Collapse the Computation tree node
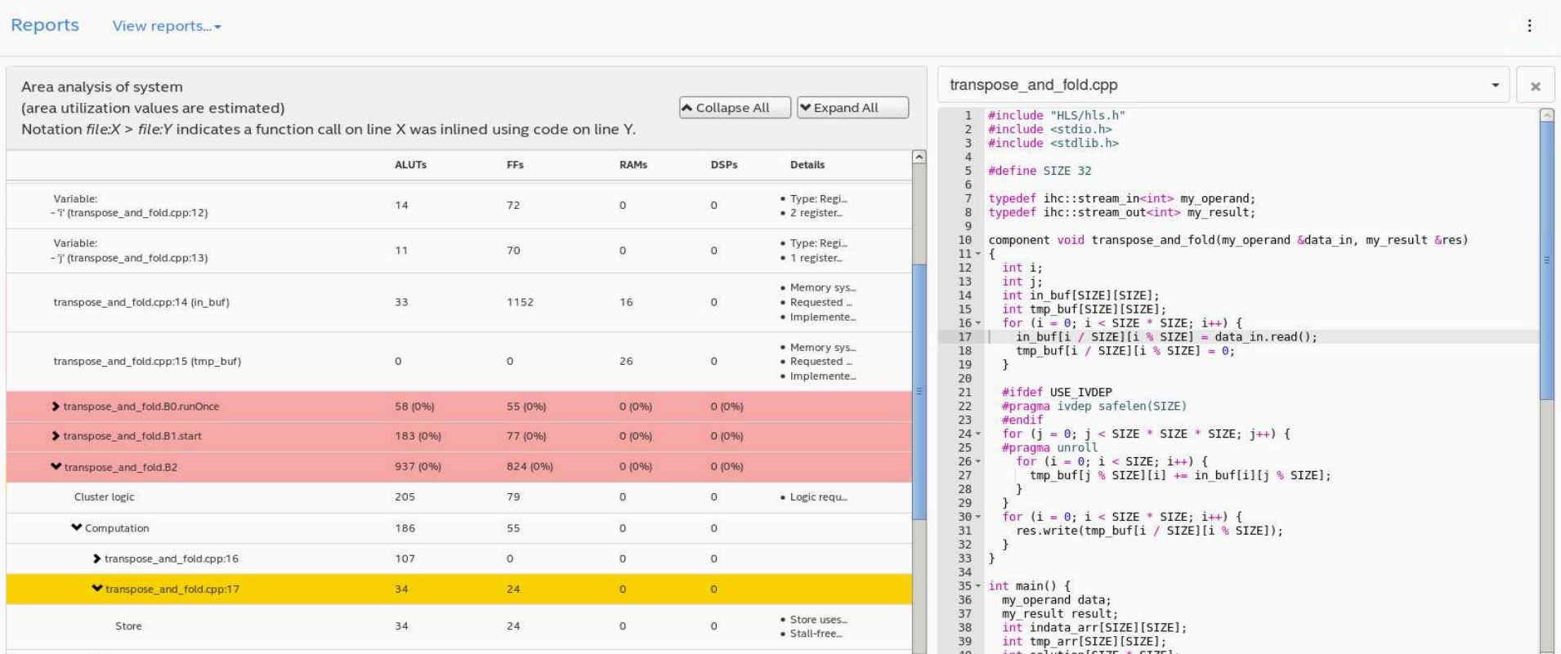Screen dimensions: 1561x654 coord(77,528)
